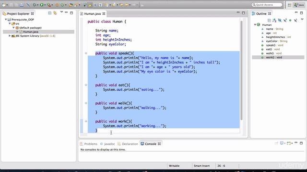Toggle Show Whitespace Characters toolbar icon
Viewport: 307px width, 172px height.
(100, 5)
